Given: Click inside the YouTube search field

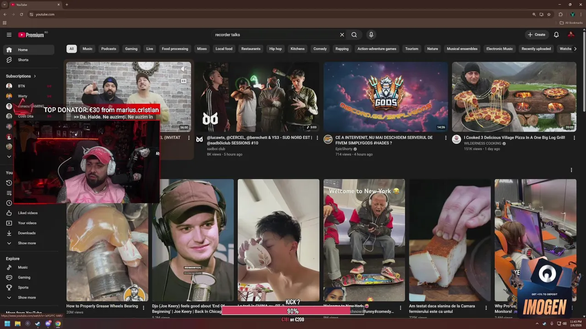Looking at the screenshot, I should coord(275,35).
